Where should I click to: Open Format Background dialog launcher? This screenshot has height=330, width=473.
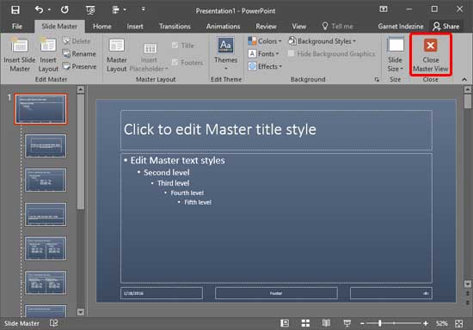tap(377, 80)
